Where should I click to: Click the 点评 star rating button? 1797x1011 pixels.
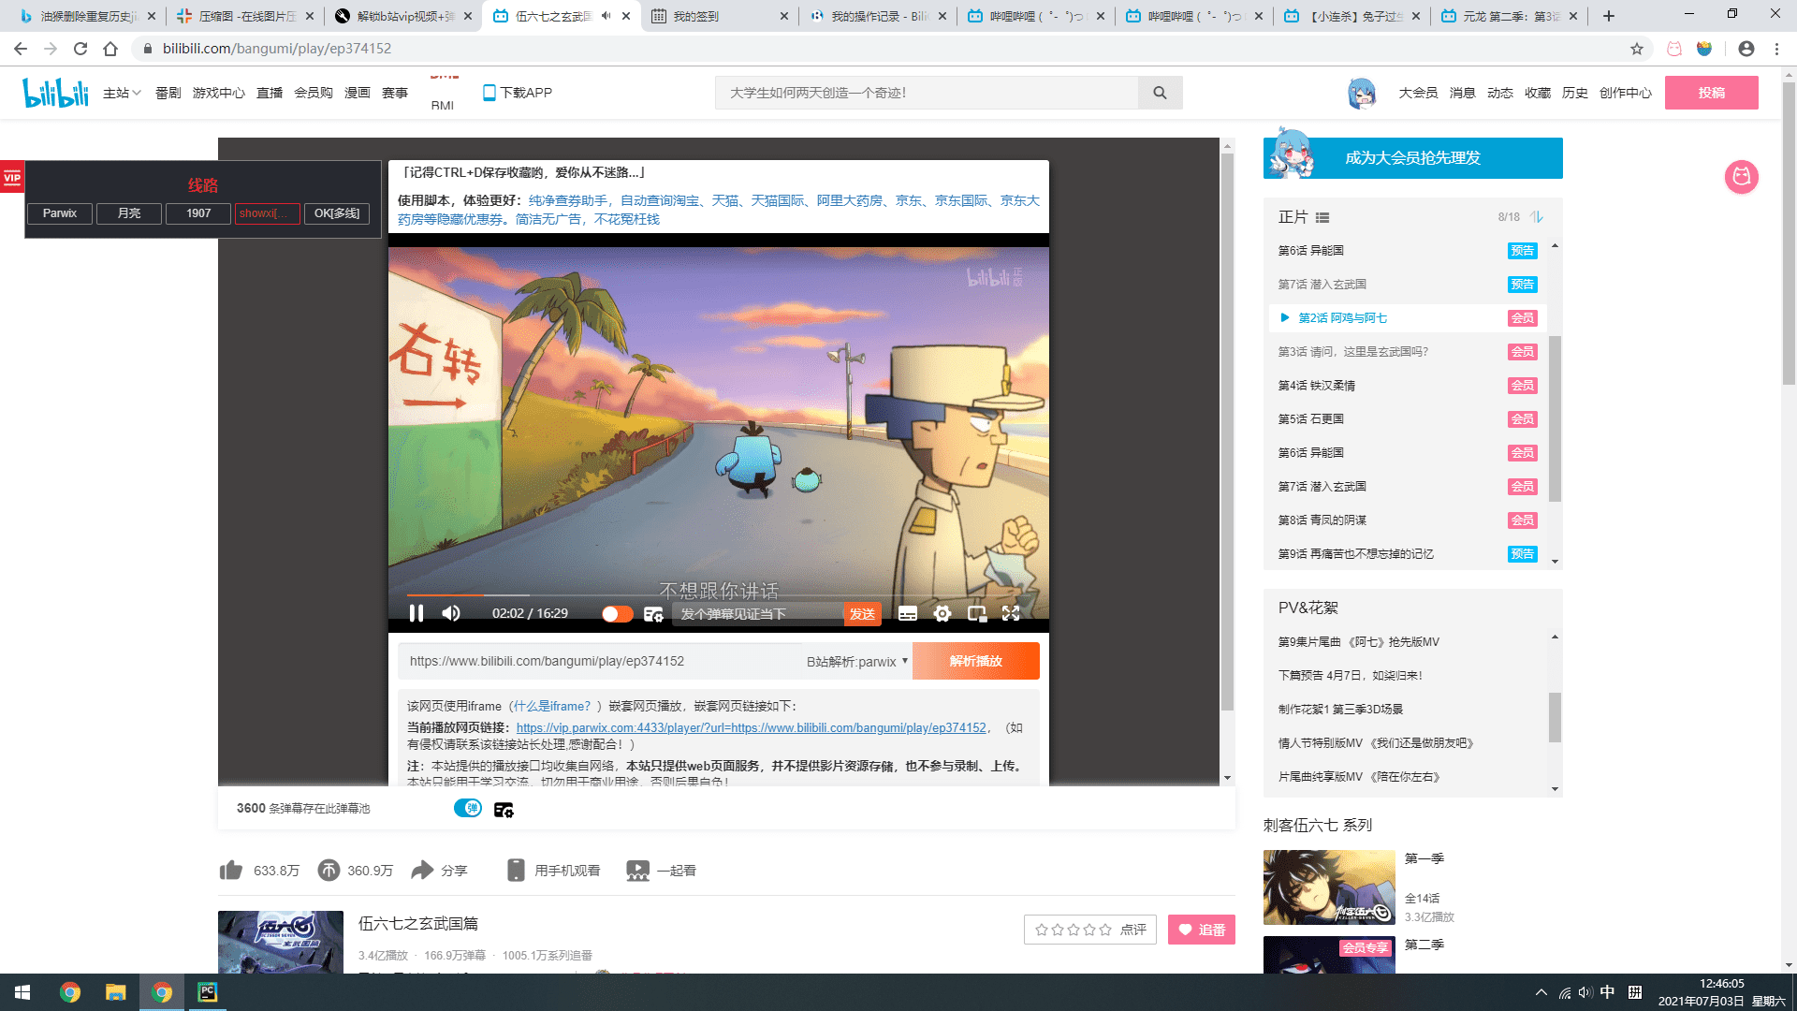(1090, 930)
